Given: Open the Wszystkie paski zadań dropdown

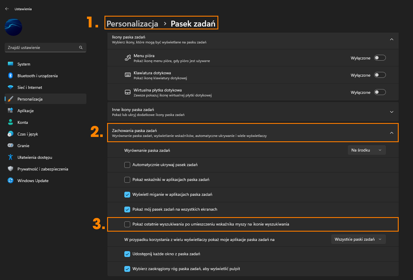Looking at the screenshot, I should pyautogui.click(x=358, y=239).
